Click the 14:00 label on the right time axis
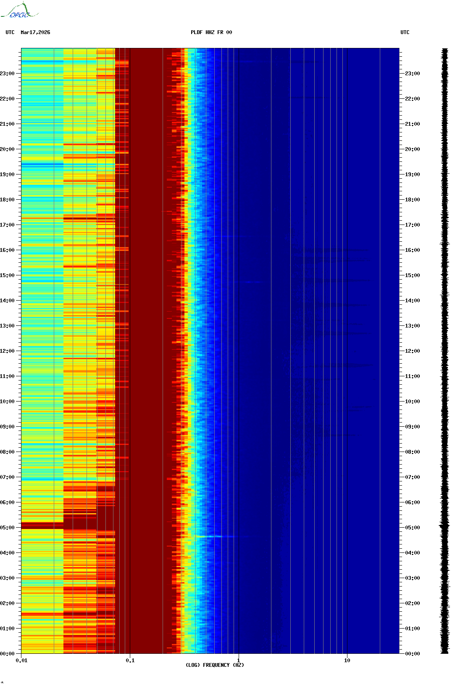Screen dimensions: 463x687 [413, 301]
